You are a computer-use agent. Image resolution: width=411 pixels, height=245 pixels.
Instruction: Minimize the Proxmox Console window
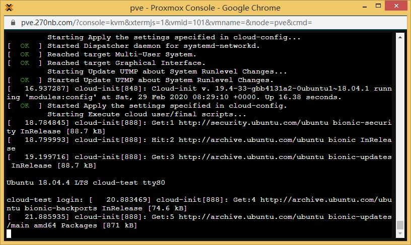pyautogui.click(x=365, y=7)
